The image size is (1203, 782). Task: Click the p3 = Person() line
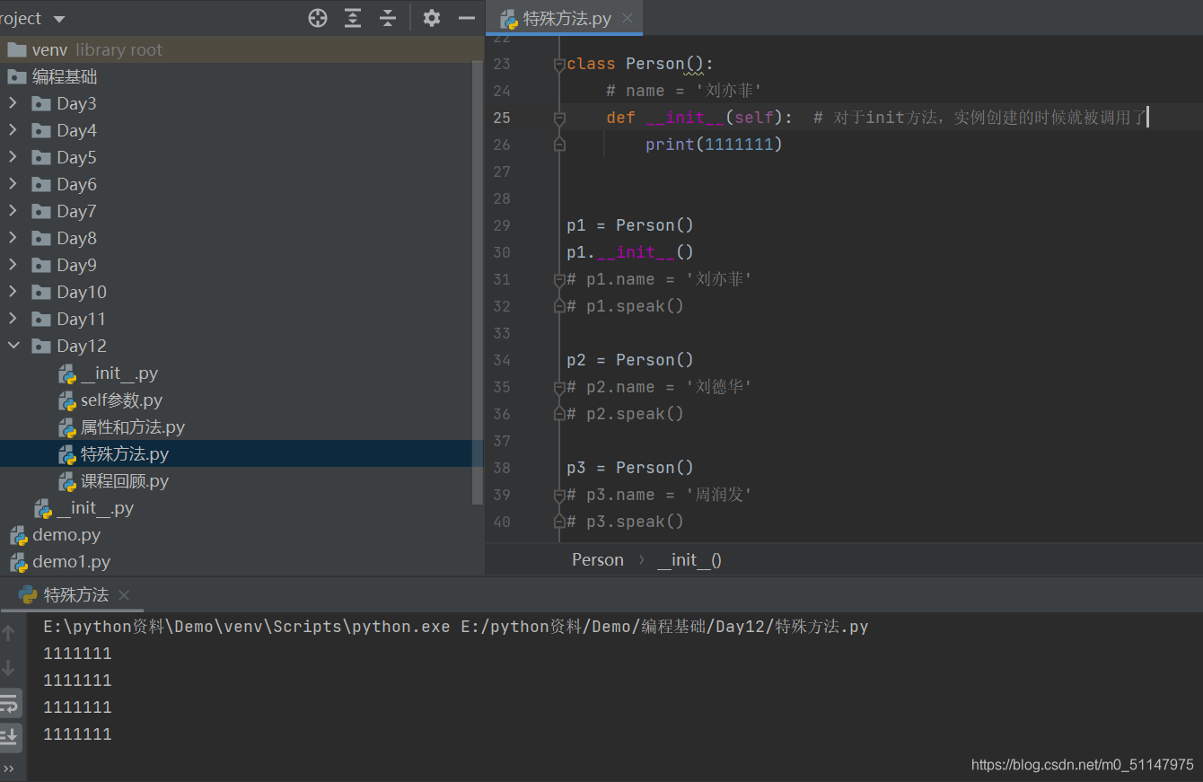tap(630, 468)
